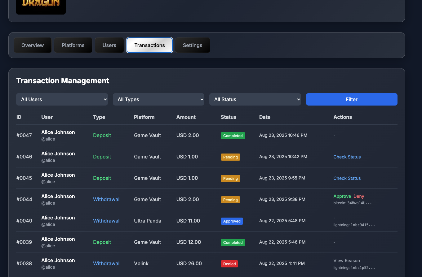Switch to the Overview tab
The width and height of the screenshot is (422, 277).
tap(32, 45)
